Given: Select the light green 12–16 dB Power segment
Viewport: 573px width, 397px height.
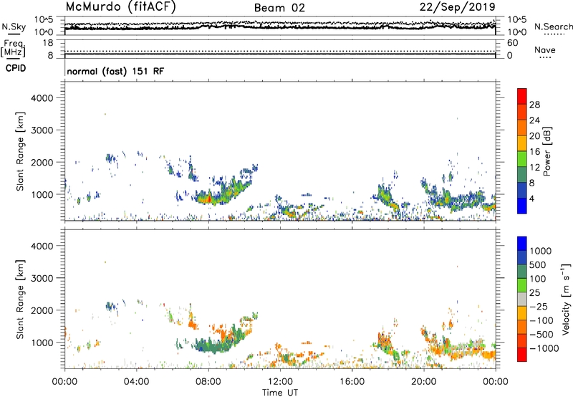Looking at the screenshot, I should (522, 158).
